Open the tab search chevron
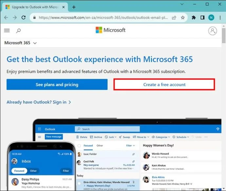Screen dimensions: 226x191 click(182, 4)
